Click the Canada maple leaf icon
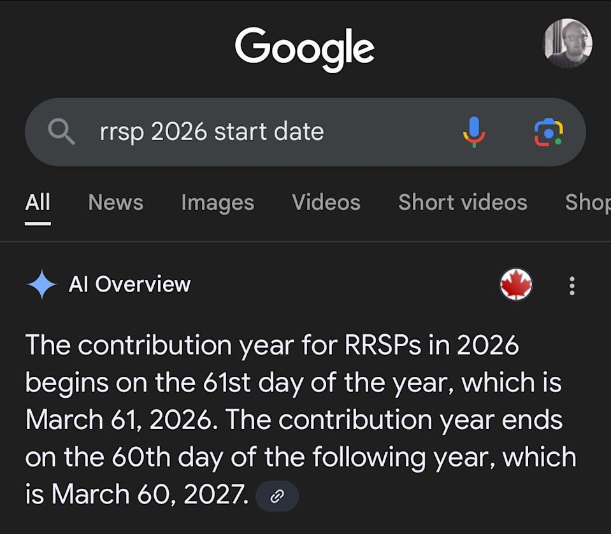This screenshot has height=534, width=611. [x=516, y=285]
